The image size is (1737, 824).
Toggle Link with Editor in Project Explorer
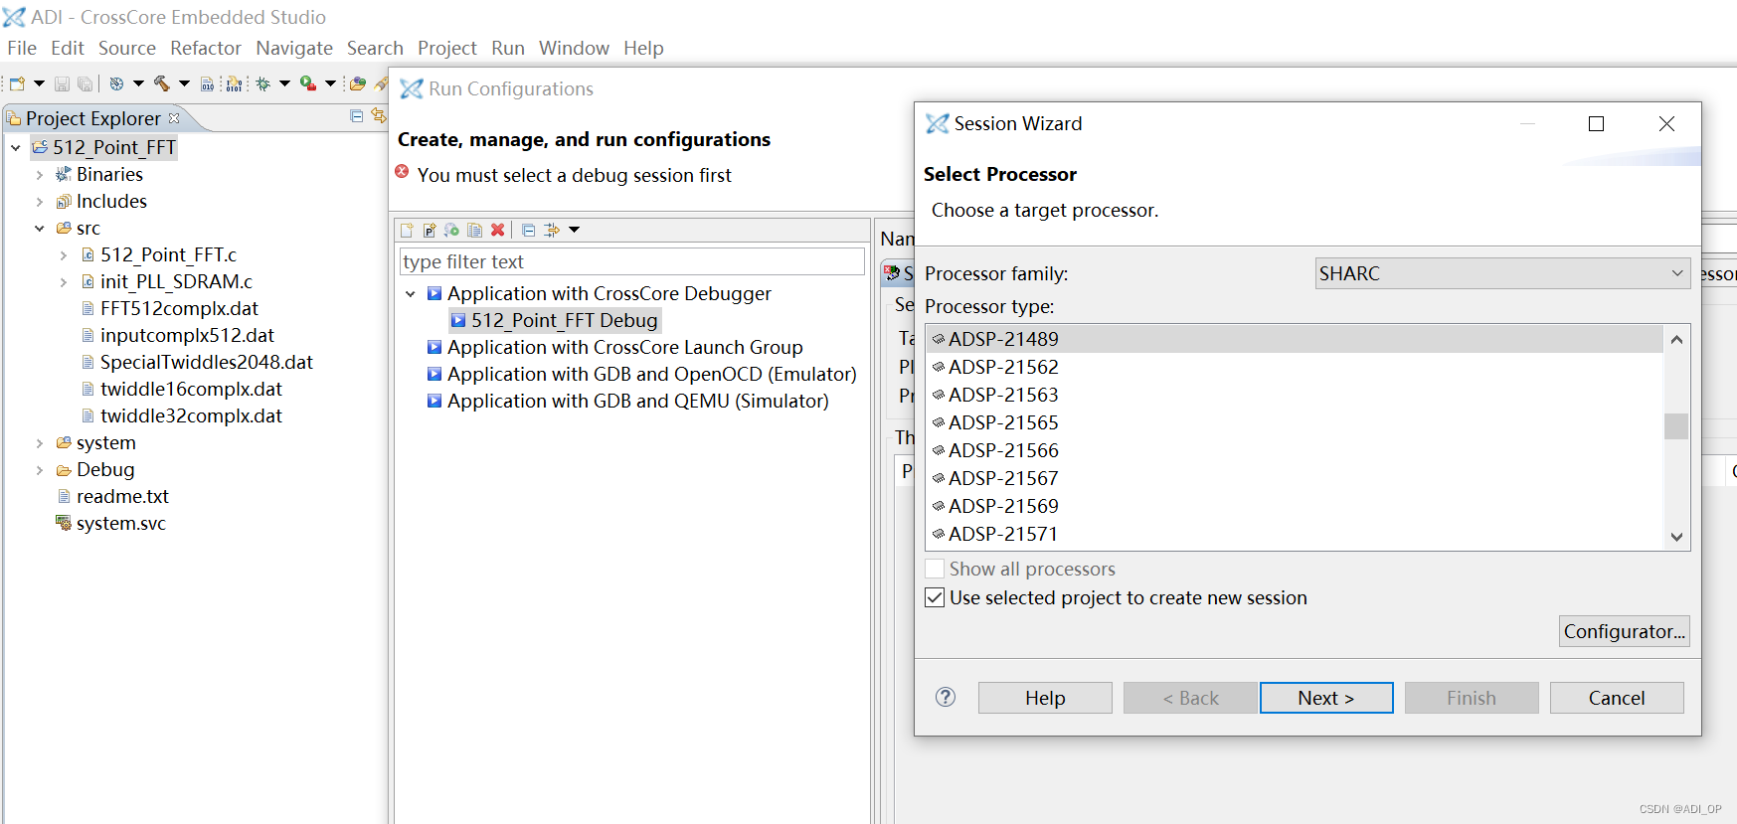pyautogui.click(x=379, y=116)
